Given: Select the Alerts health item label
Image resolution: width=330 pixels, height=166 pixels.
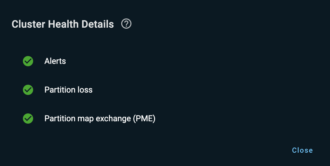Looking at the screenshot, I should point(55,61).
